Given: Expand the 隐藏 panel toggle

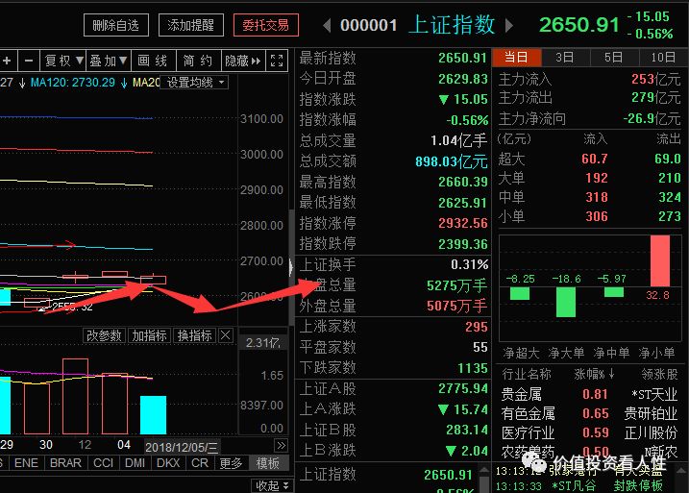Looking at the screenshot, I should coord(242,61).
